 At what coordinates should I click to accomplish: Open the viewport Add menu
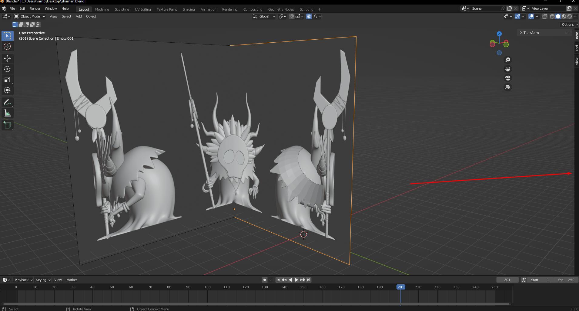point(79,16)
